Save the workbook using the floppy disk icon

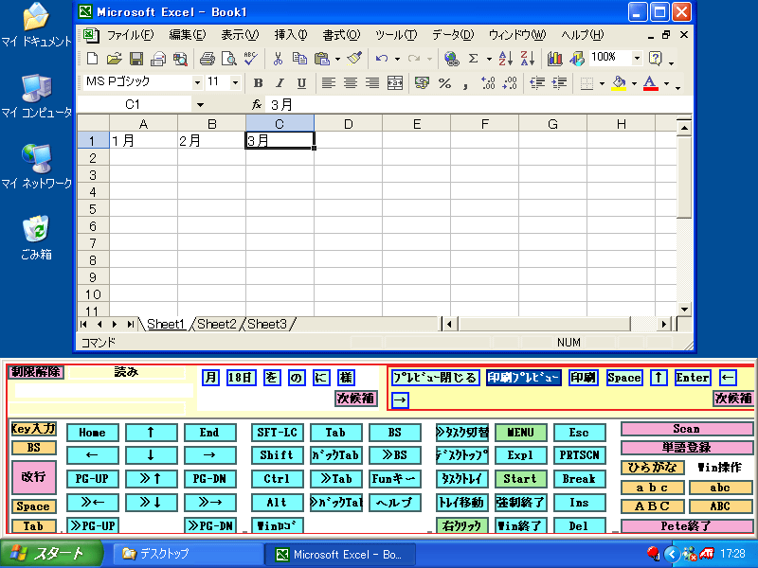pyautogui.click(x=136, y=59)
